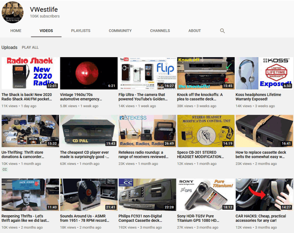Click the Retekess radio roundup video title
Image resolution: width=294 pixels, height=233 pixels.
[x=143, y=155]
